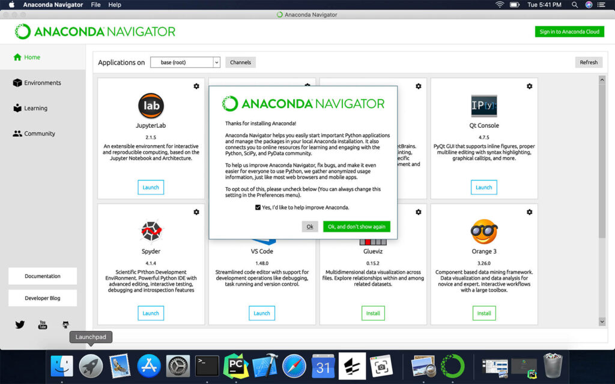Open the GitHub link icon
The image size is (615, 384).
click(65, 325)
